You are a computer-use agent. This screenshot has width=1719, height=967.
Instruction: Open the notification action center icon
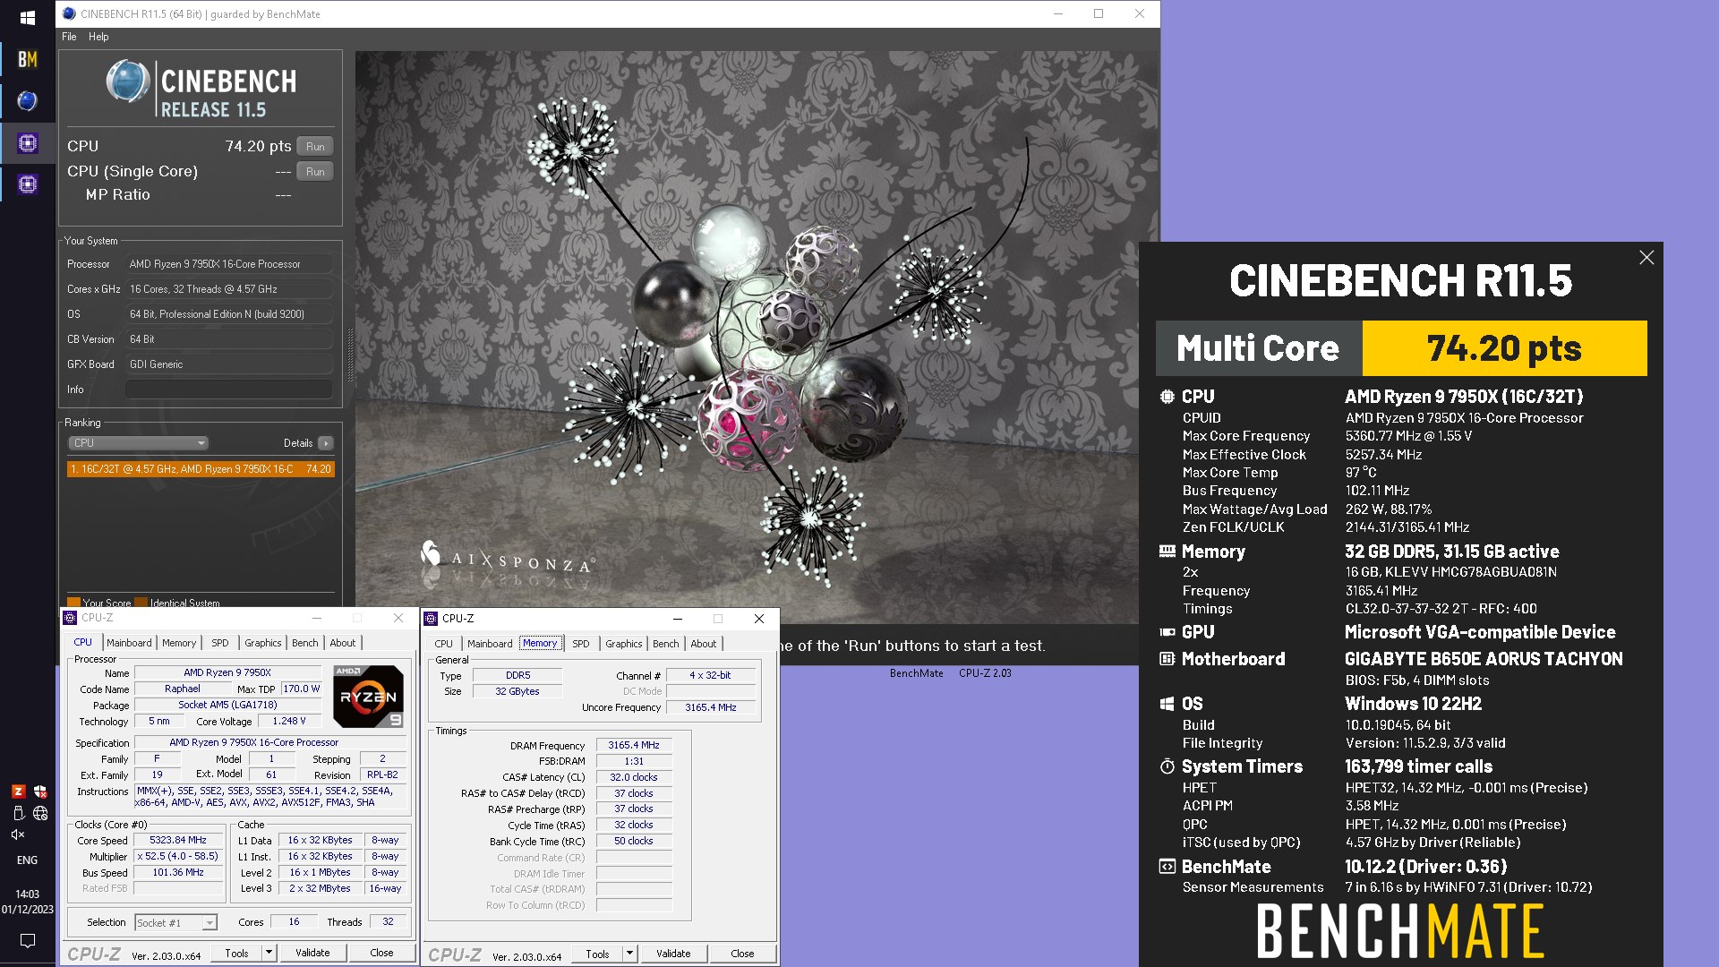pos(27,941)
